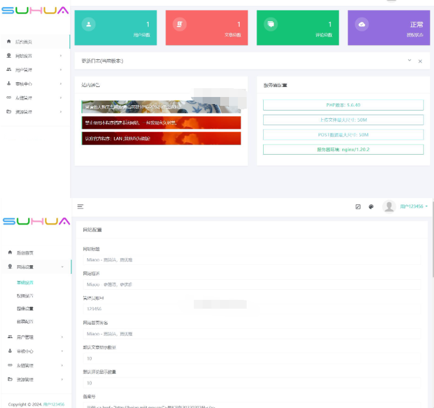434x408 pixels.
Task: Click the nginx/1.20.2 server environment button
Action: 343,149
